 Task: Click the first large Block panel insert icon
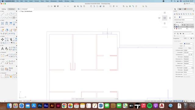[x=2, y=30]
